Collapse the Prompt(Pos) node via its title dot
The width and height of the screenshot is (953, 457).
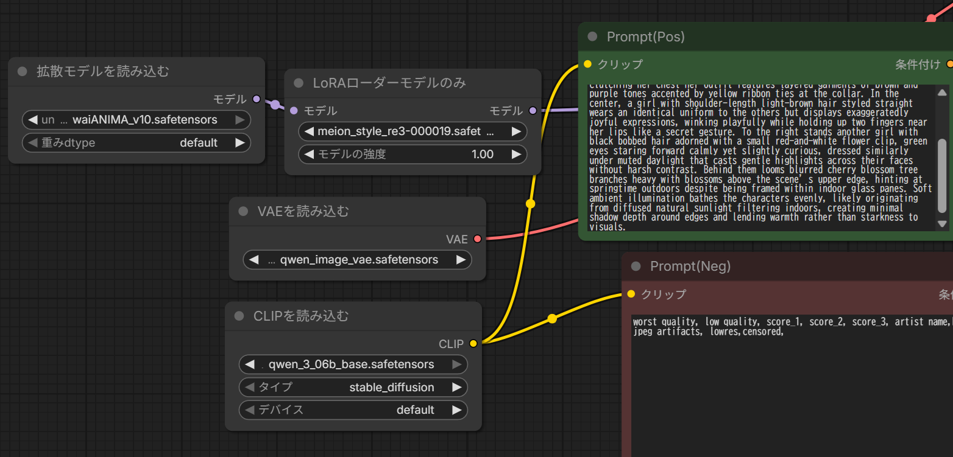(592, 37)
